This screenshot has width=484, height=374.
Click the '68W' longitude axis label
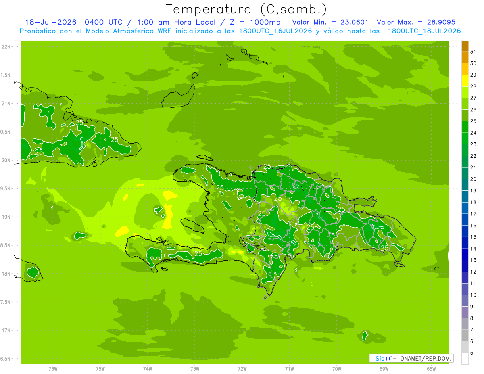coord(431,369)
